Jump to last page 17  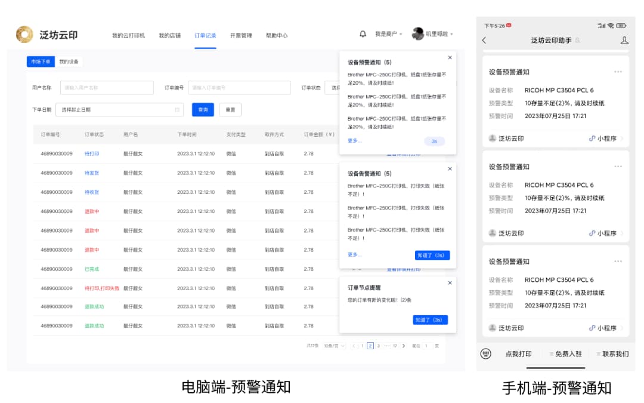pos(395,346)
